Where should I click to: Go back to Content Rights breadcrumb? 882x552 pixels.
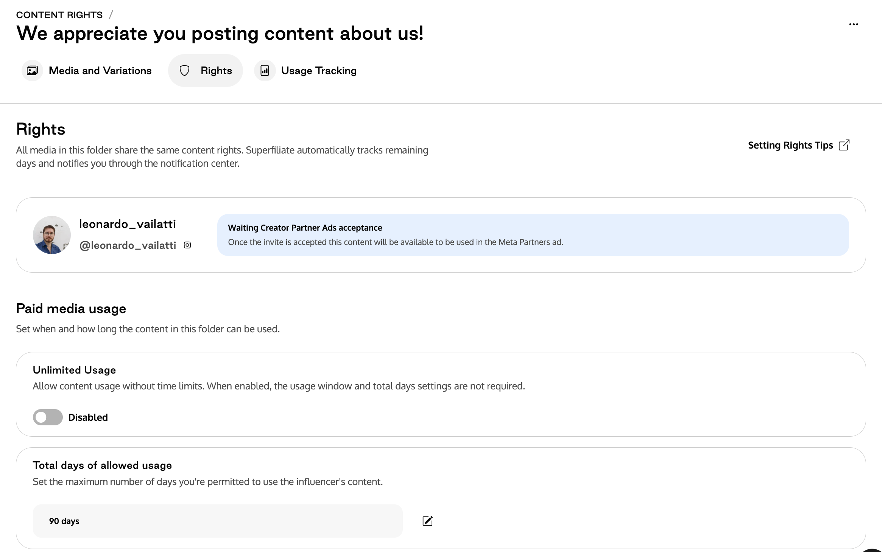tap(59, 15)
